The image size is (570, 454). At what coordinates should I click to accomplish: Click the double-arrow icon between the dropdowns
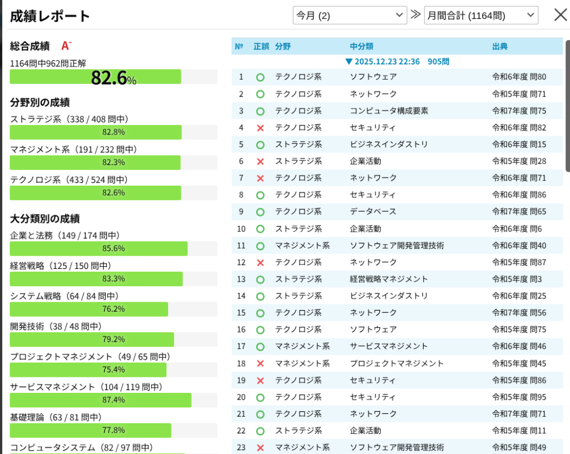click(x=415, y=15)
